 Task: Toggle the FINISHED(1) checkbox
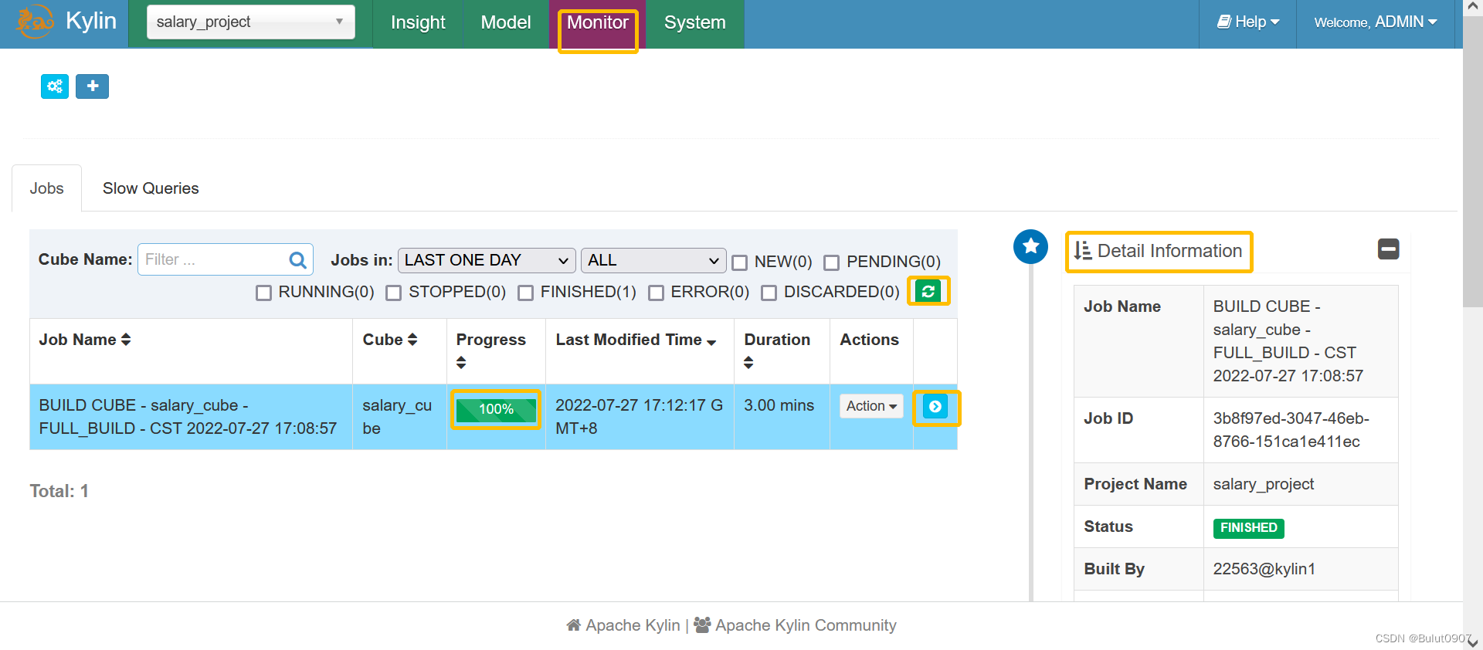tap(525, 293)
